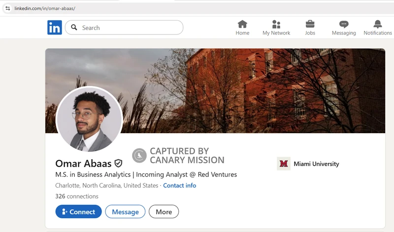
Task: Click the Message button
Action: pyautogui.click(x=125, y=212)
